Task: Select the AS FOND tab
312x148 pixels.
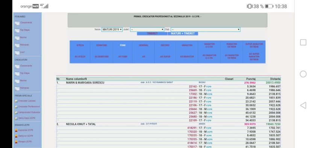Action: click(123, 56)
